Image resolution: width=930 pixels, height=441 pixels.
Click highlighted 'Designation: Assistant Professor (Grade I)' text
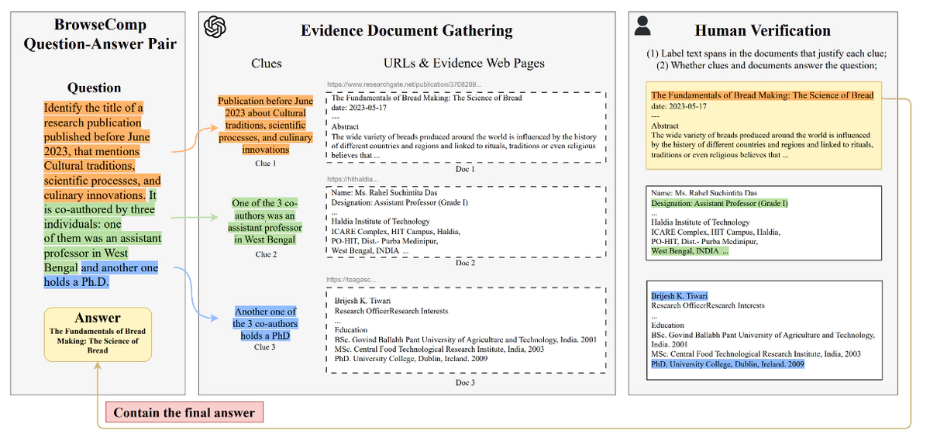(719, 203)
